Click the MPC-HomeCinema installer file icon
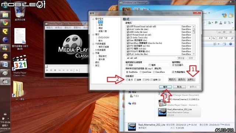This screenshot has width=236, height=133. click(x=162, y=103)
